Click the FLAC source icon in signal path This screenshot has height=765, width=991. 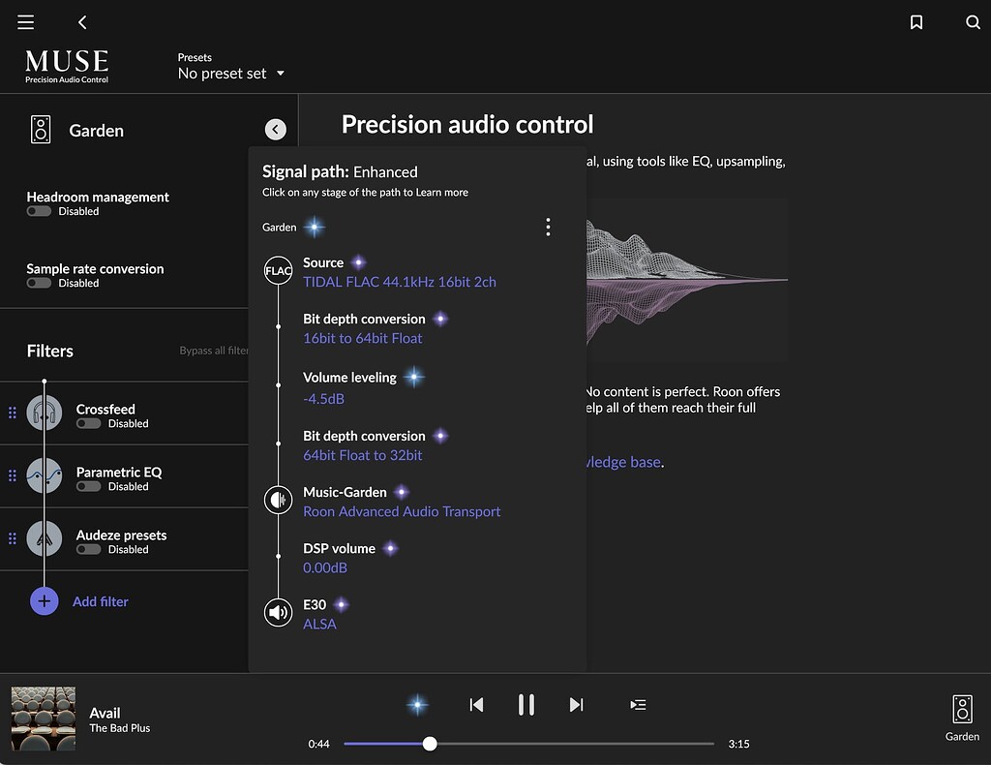click(278, 270)
